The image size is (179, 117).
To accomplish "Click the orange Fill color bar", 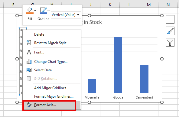I will pos(30,13).
